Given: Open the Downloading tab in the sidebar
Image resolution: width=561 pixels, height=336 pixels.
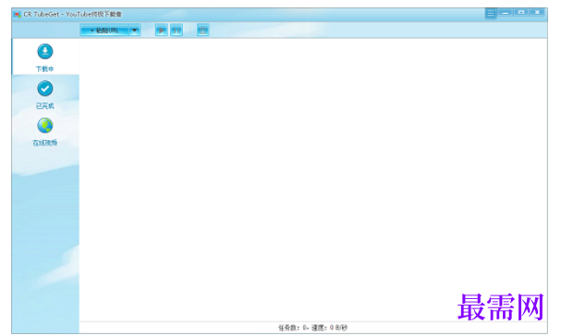Looking at the screenshot, I should 45,57.
